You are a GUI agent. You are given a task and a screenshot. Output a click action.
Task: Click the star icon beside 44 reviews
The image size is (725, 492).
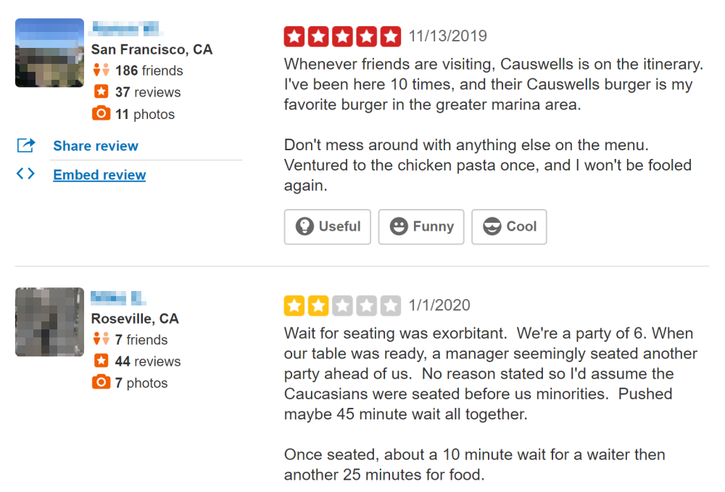(x=101, y=360)
